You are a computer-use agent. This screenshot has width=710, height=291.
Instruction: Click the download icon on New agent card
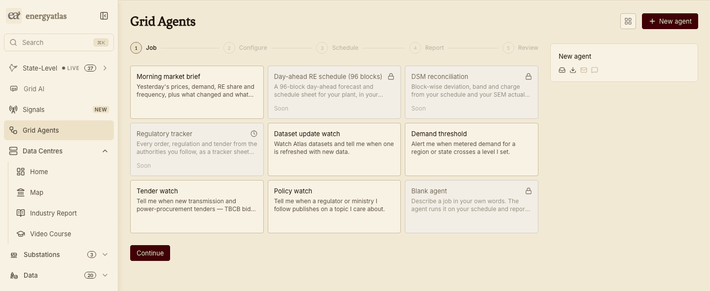coord(573,70)
